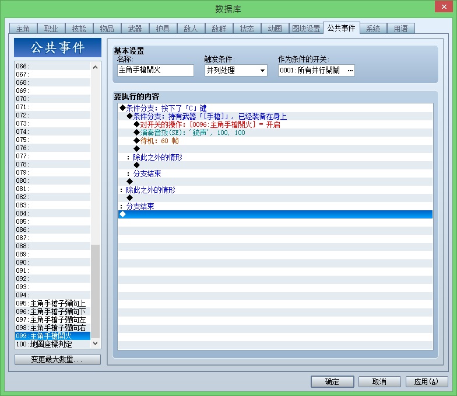Switch to the 物品 tab
The width and height of the screenshot is (457, 396).
click(x=107, y=29)
